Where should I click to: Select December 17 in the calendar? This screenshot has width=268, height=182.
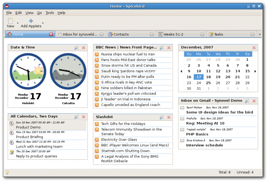tap(198, 77)
